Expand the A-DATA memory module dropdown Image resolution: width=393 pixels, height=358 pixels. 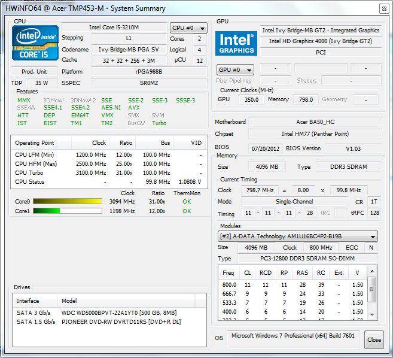pyautogui.click(x=297, y=236)
